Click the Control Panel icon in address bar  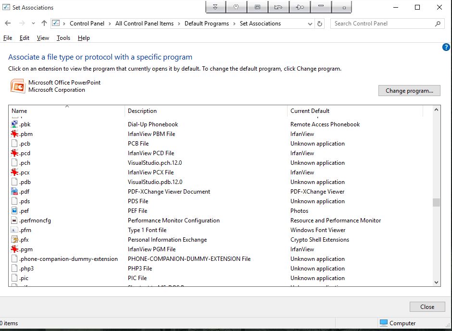(56, 24)
